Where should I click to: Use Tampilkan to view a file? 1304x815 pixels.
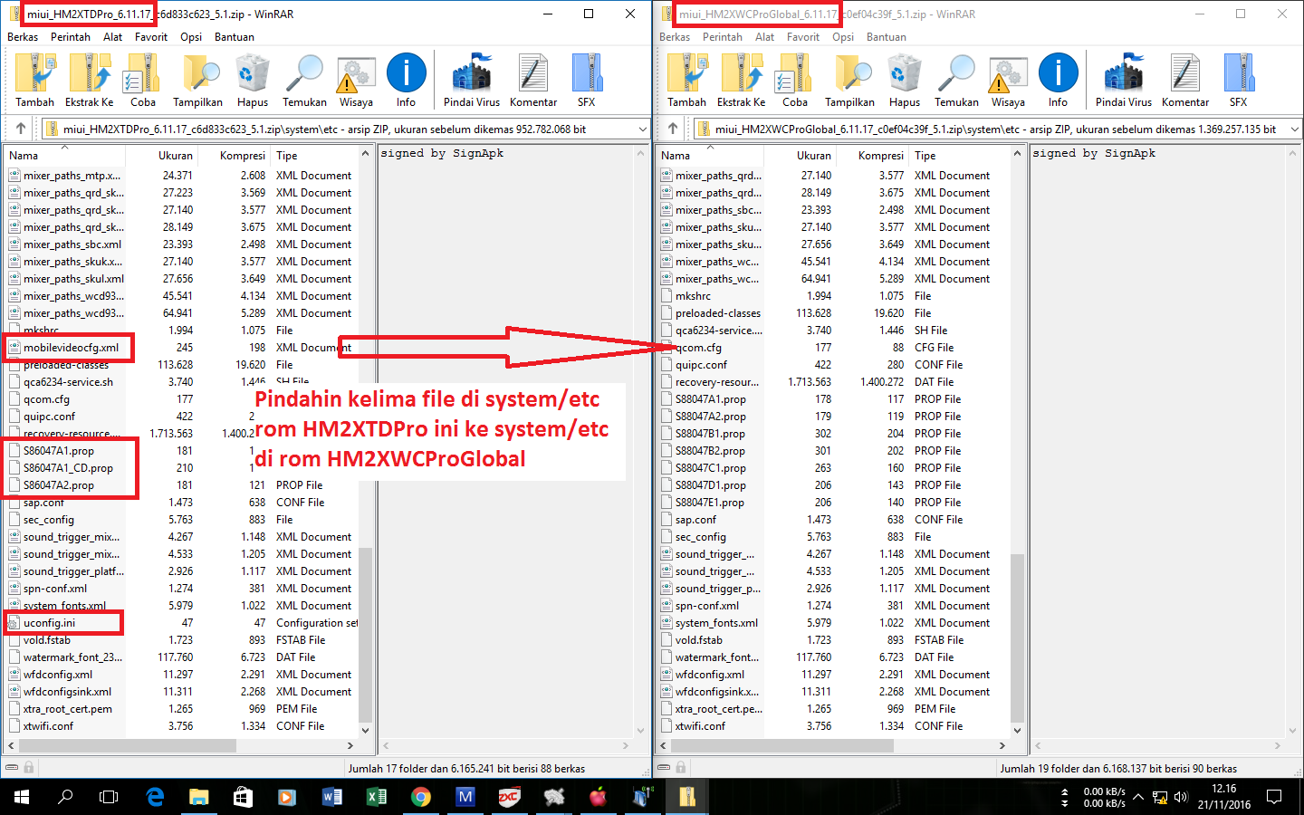(197, 79)
